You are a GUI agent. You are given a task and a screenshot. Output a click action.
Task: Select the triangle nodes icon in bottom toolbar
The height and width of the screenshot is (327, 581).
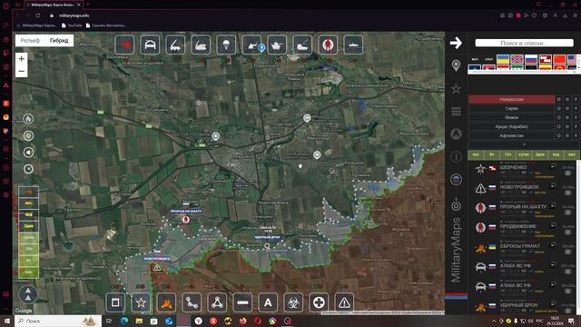[x=217, y=302]
